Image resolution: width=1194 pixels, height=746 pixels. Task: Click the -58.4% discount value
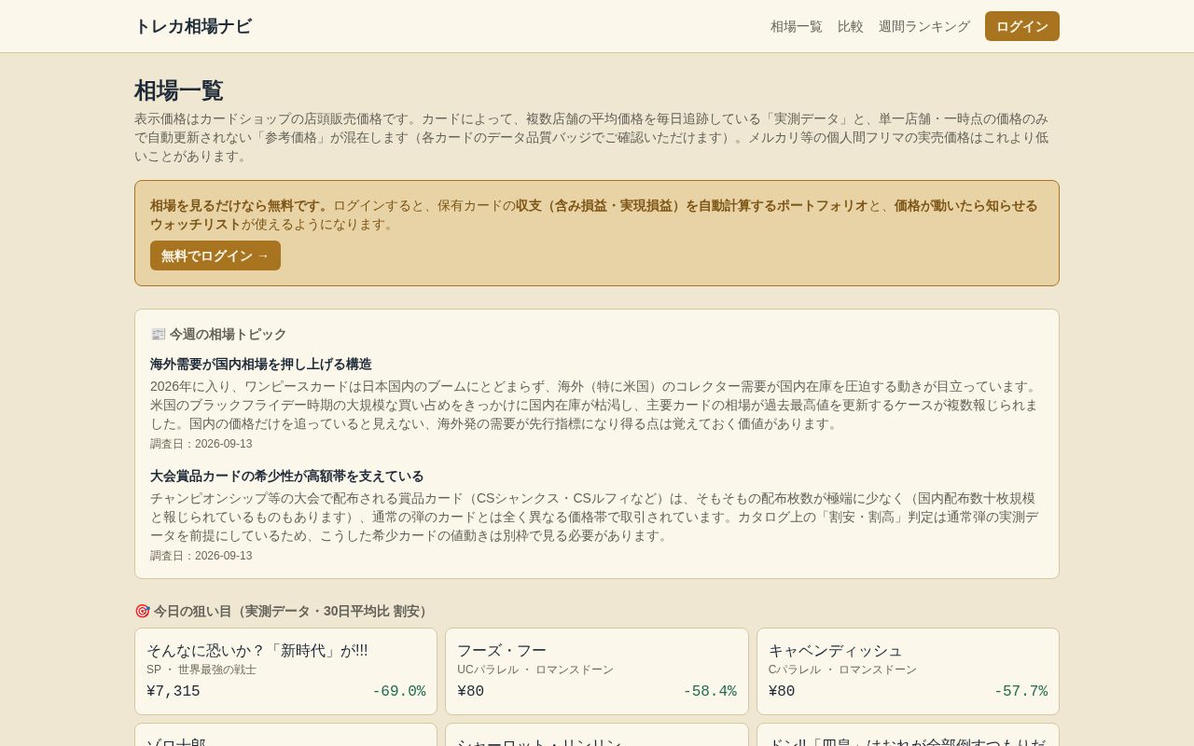click(x=710, y=691)
